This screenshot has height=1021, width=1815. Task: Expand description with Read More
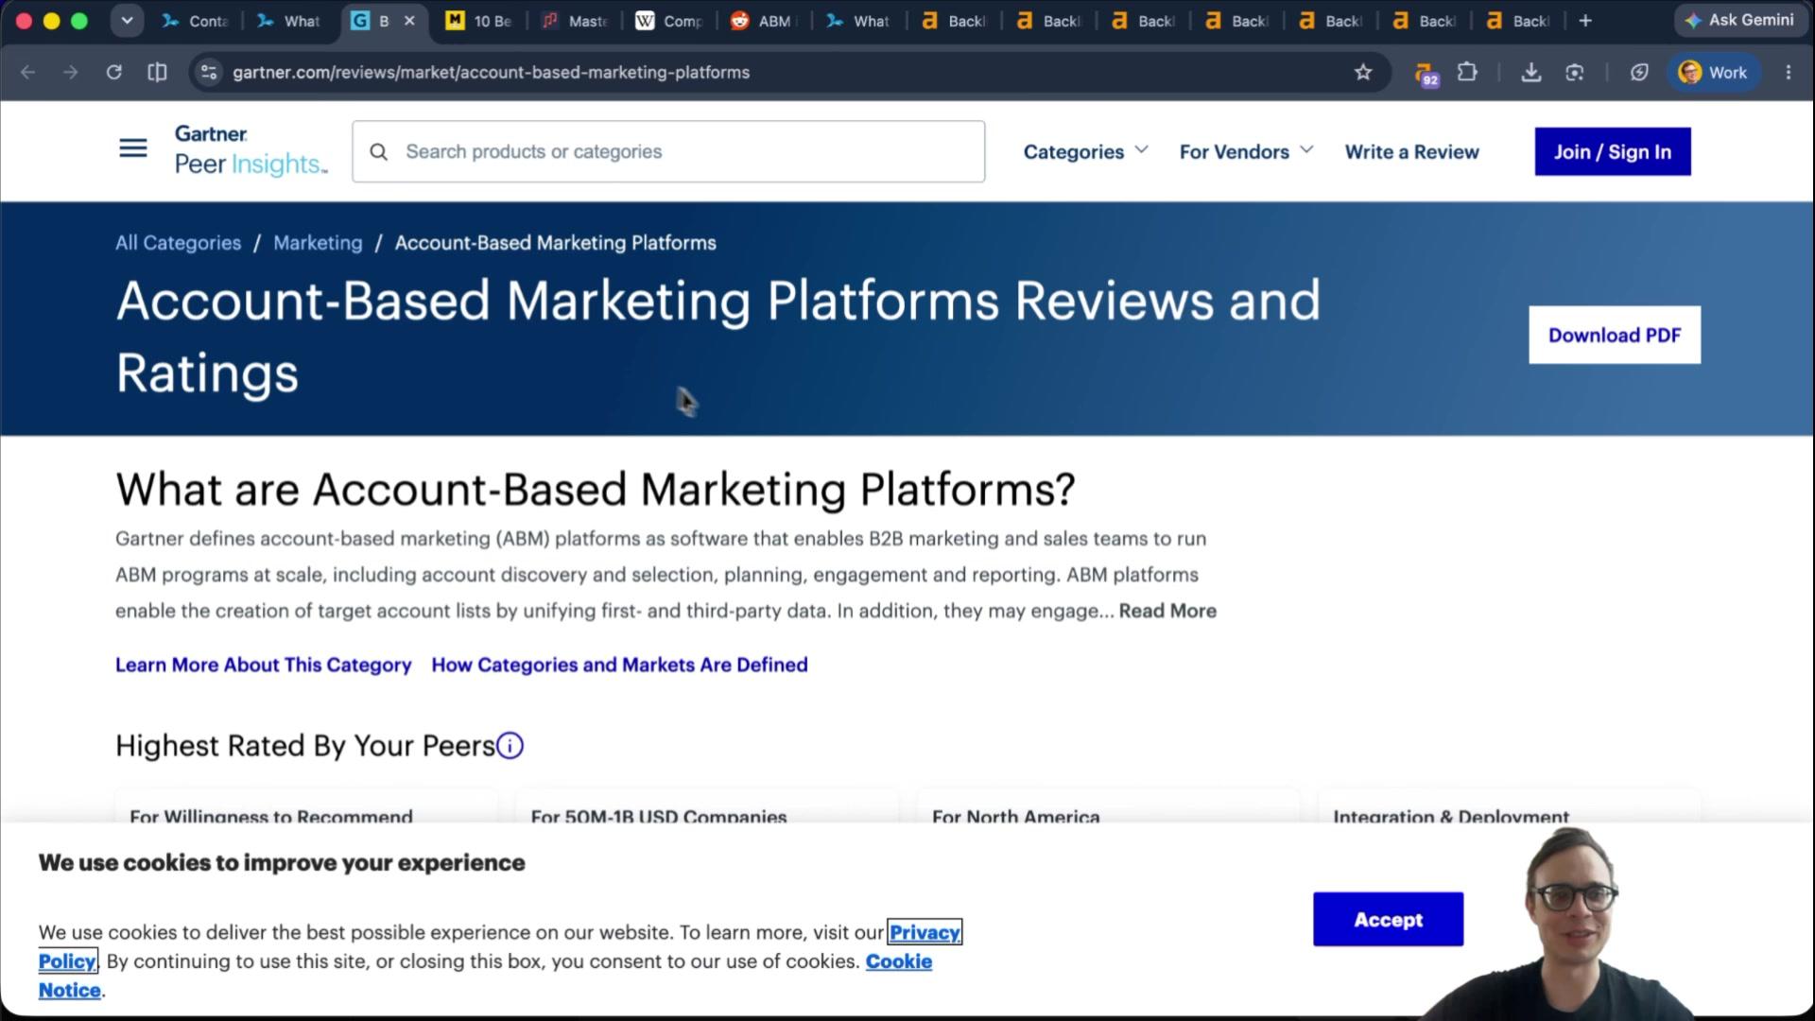click(1167, 611)
